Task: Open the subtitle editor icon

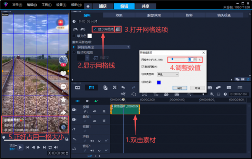Action: click(x=229, y=87)
